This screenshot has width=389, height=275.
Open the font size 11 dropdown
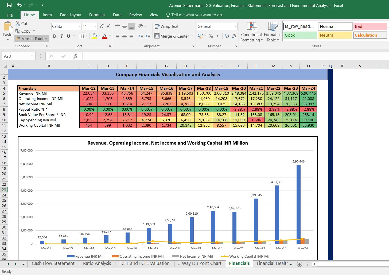click(96, 26)
